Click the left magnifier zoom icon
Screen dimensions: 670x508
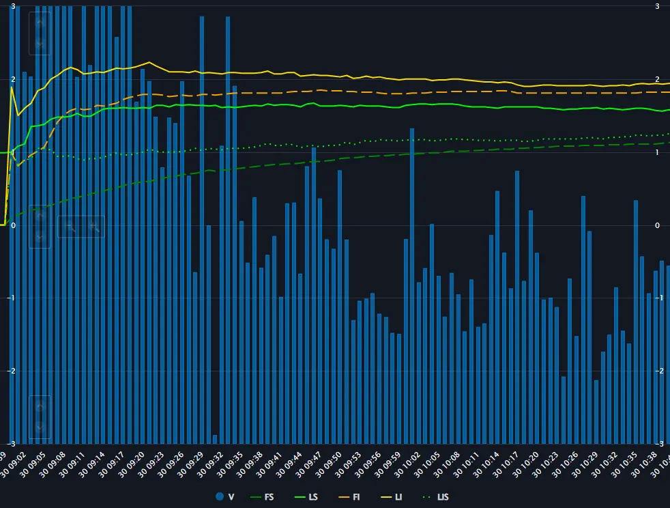point(70,227)
